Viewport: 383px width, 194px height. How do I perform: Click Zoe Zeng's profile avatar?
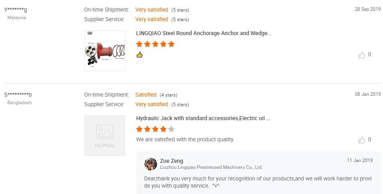pos(151,164)
